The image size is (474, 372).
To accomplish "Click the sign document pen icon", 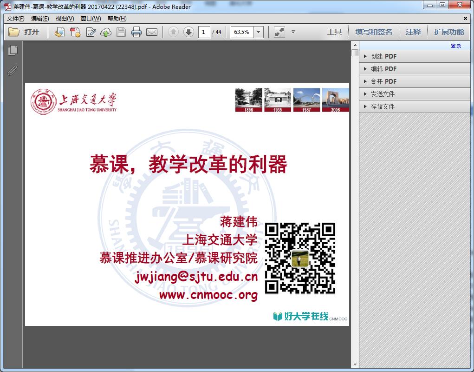I will click(91, 32).
